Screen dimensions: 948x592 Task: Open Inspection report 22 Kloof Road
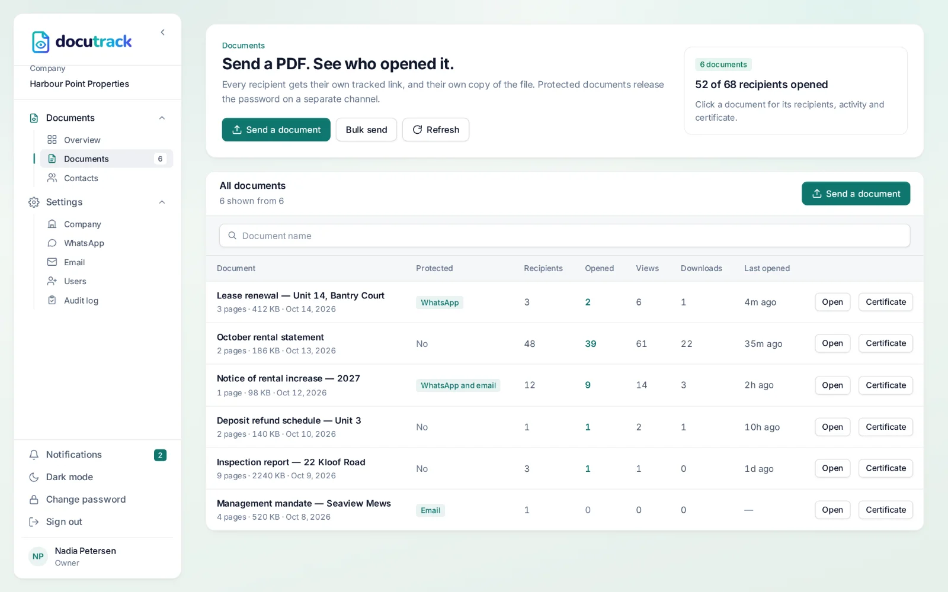pos(832,468)
